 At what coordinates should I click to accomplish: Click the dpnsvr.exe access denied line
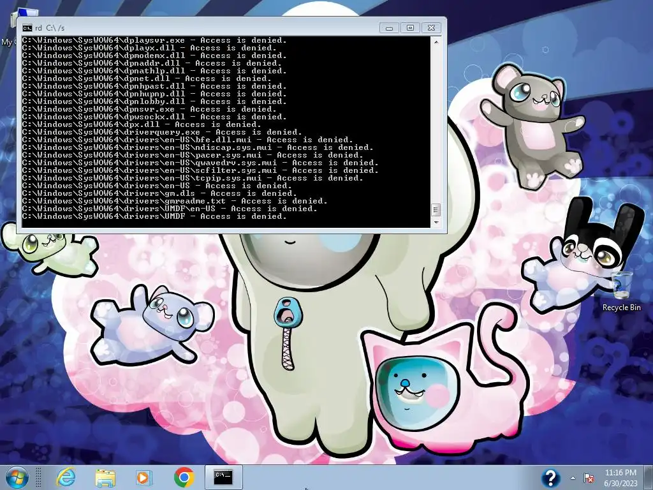pyautogui.click(x=149, y=109)
